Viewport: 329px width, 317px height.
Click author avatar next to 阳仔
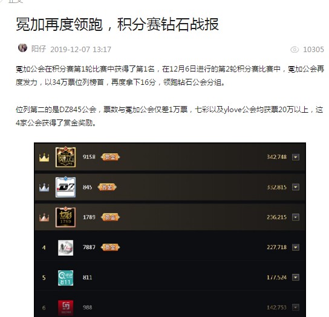click(22, 48)
